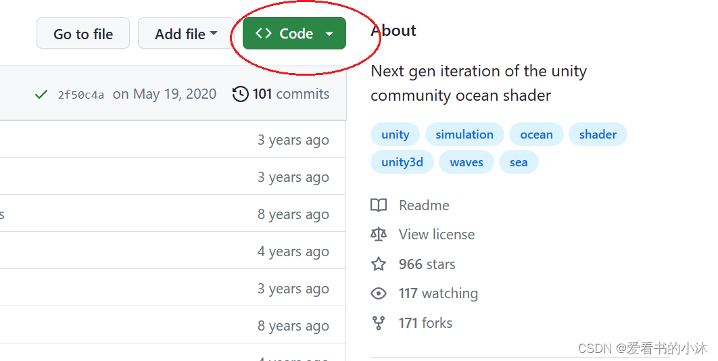Viewport: 718px width, 361px height.
Task: Click the code brackets icon on Code button
Action: 264,34
